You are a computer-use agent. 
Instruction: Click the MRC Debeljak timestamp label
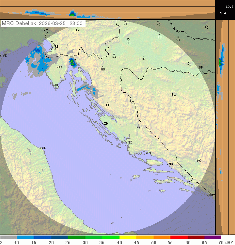[42, 23]
